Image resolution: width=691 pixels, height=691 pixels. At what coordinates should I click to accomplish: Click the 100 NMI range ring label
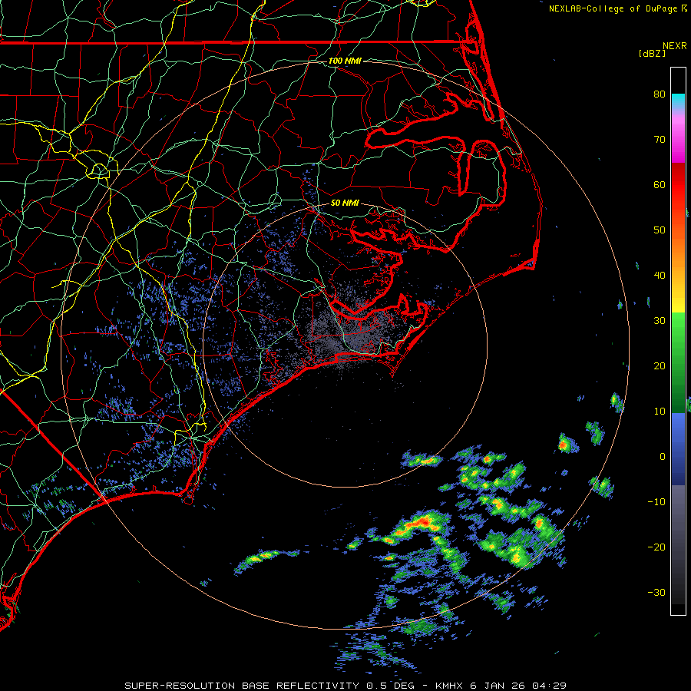345,61
